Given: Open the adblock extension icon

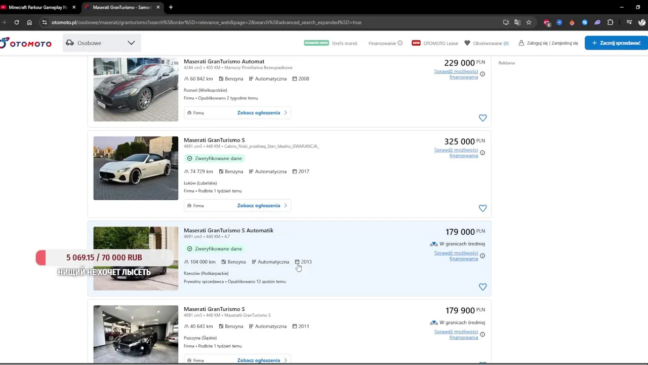Looking at the screenshot, I should [x=547, y=22].
